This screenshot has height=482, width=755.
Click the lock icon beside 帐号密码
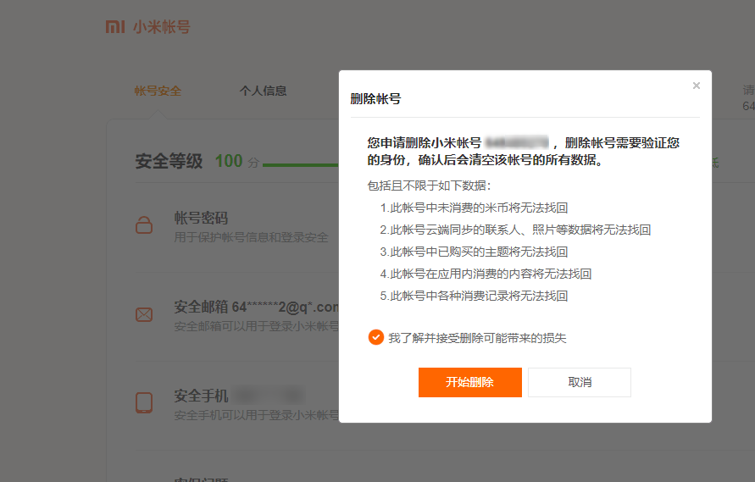[x=144, y=225]
